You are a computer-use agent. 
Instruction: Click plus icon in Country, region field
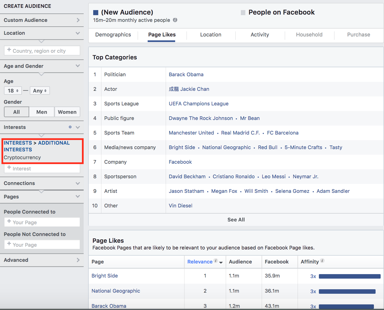(x=9, y=50)
